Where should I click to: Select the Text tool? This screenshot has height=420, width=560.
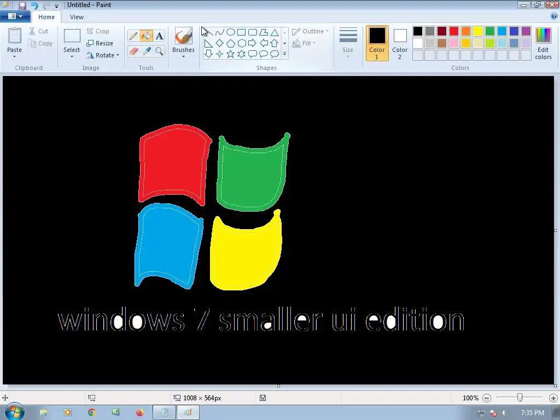tap(159, 36)
